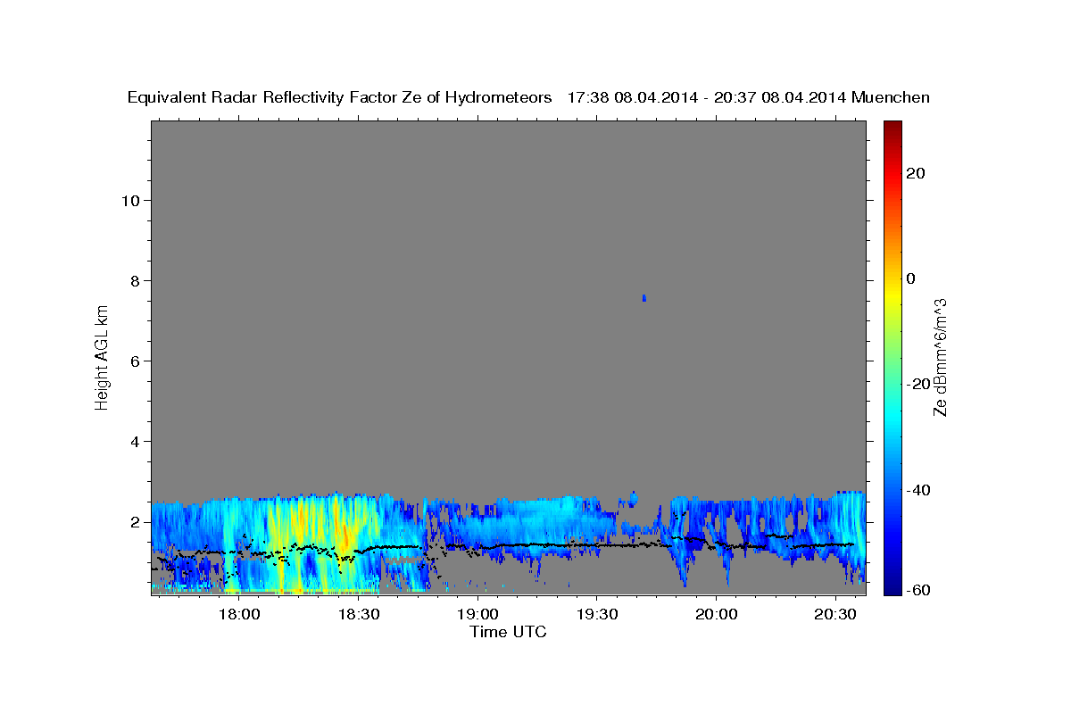Viewport: 1071px width, 714px height.
Task: Click the '20:30' time tick label
Action: coord(835,615)
